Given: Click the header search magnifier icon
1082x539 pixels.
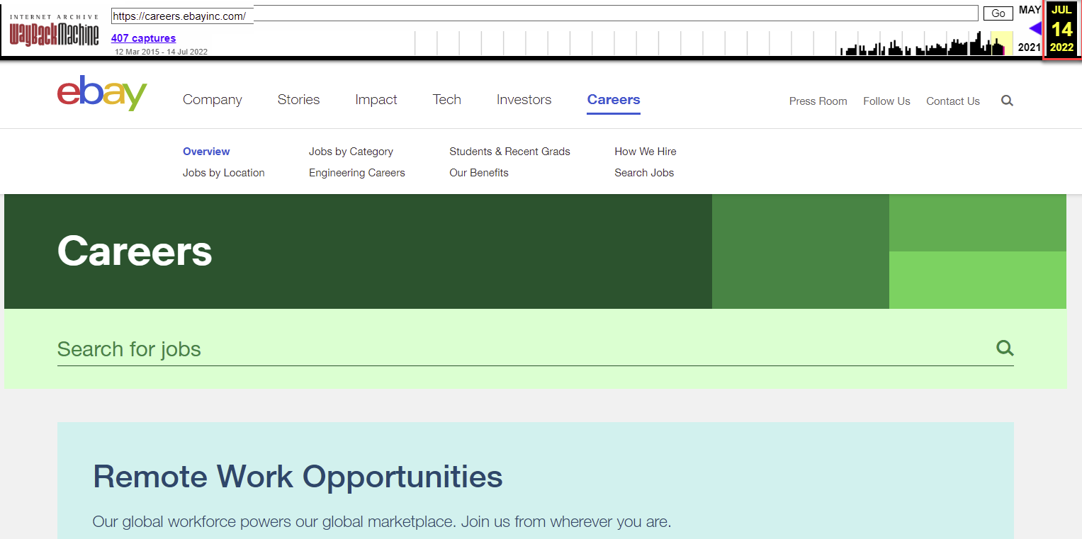Looking at the screenshot, I should [x=1007, y=101].
